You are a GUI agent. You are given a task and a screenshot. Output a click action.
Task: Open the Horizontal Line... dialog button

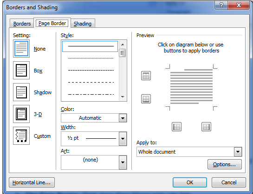coord(32,182)
